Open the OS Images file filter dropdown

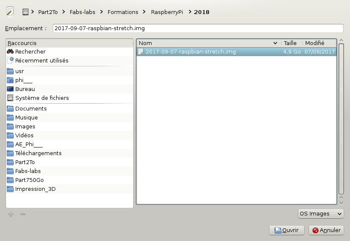pyautogui.click(x=321, y=213)
